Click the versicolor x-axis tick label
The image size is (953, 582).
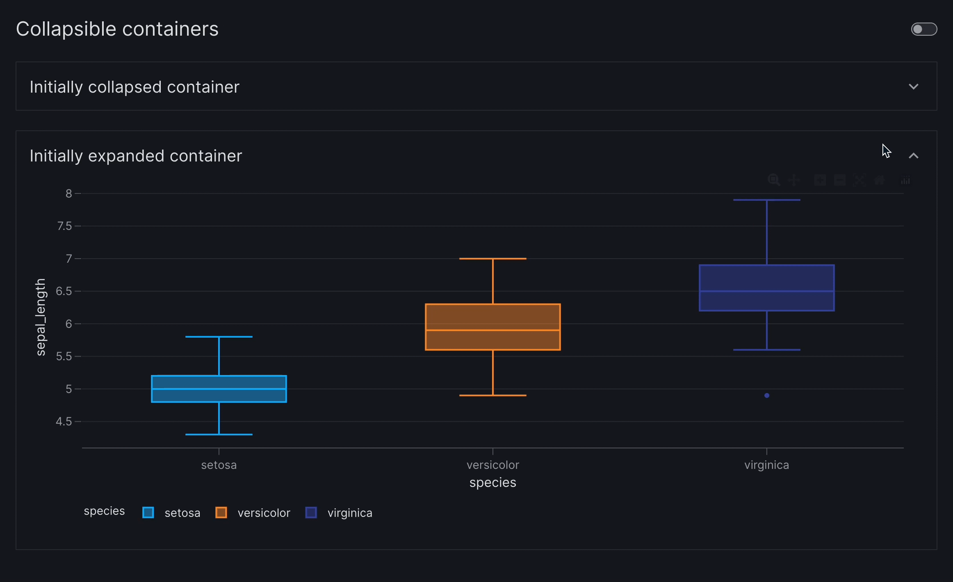[492, 465]
